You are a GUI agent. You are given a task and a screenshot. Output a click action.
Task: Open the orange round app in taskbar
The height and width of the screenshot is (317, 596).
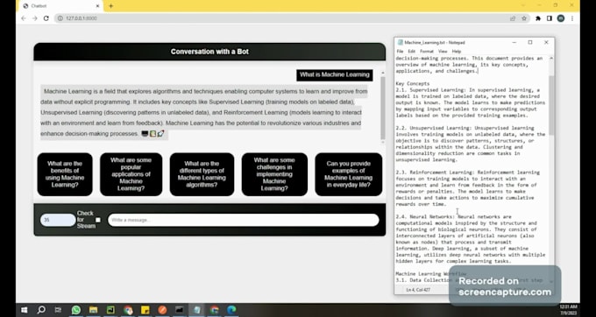point(162,310)
